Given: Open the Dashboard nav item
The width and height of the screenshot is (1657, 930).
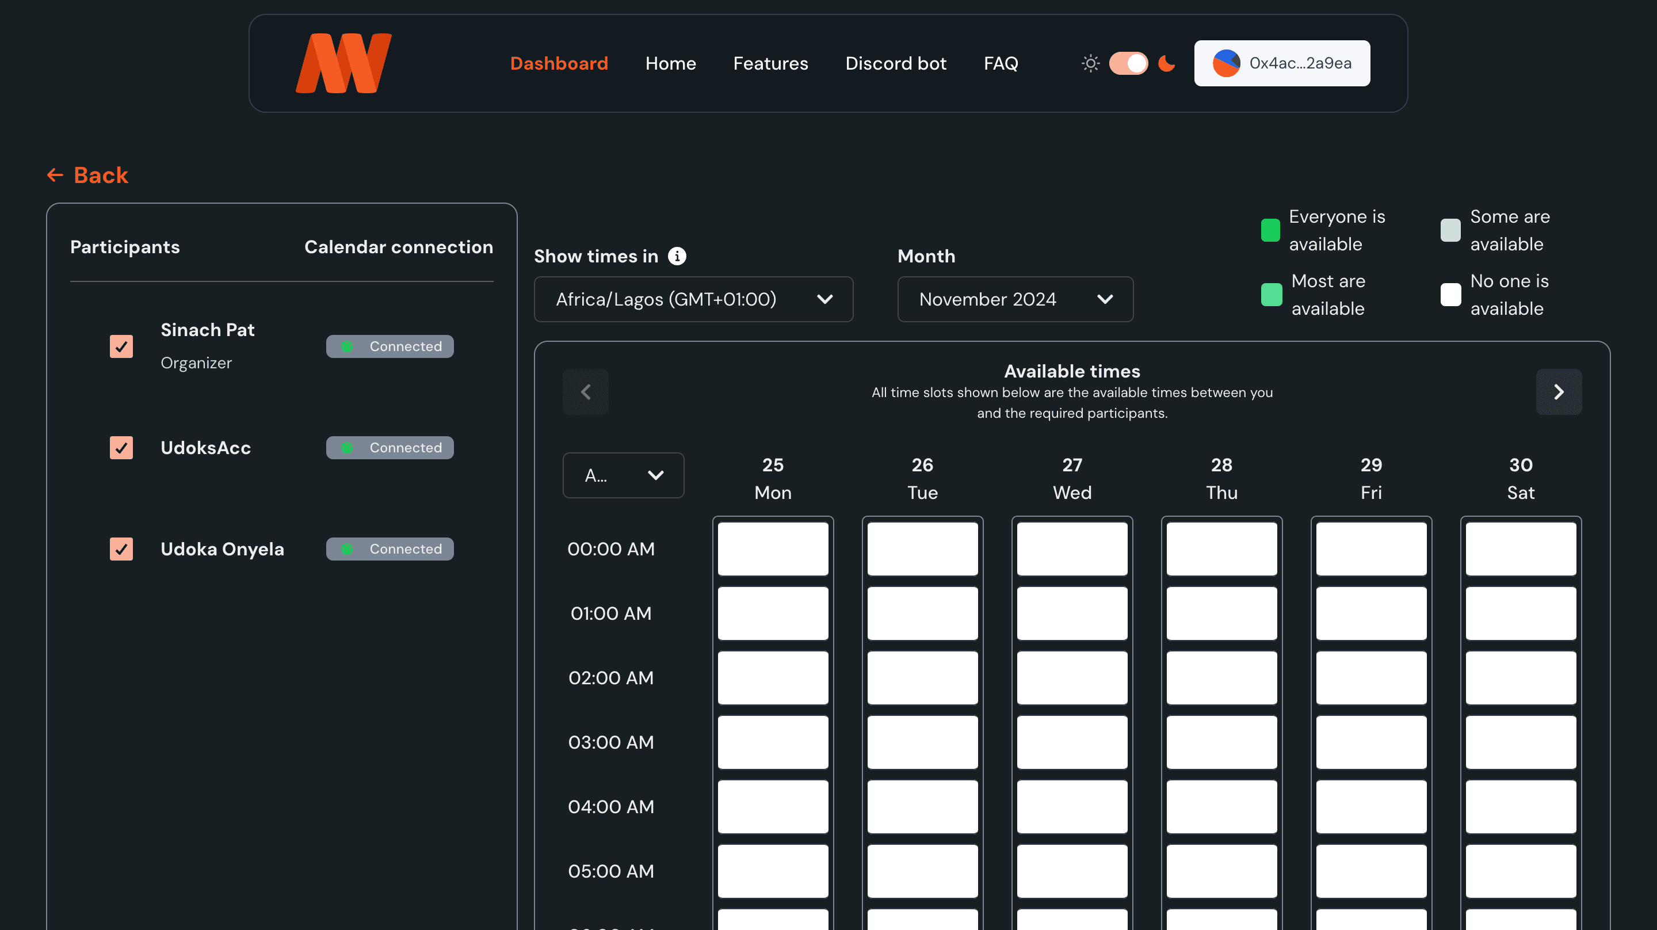Looking at the screenshot, I should tap(559, 63).
